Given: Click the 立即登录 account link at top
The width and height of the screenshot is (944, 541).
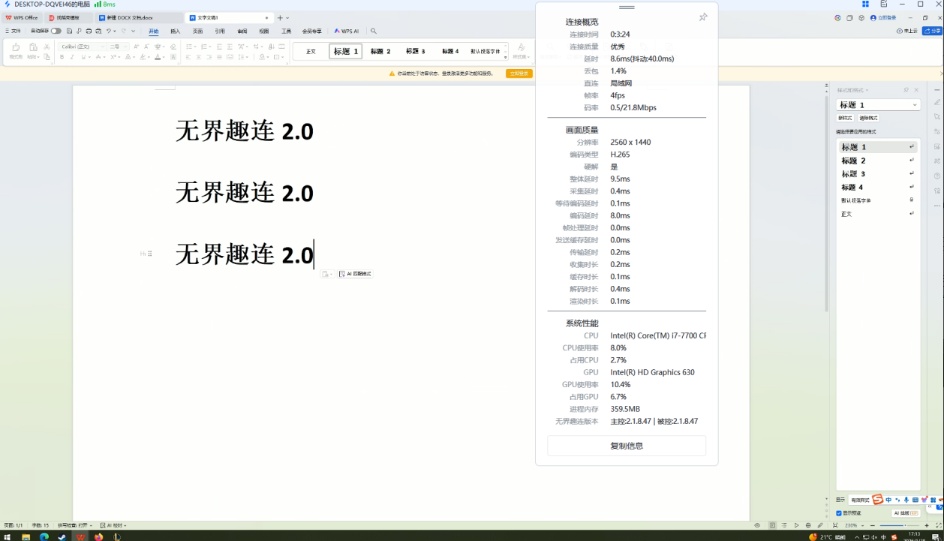Looking at the screenshot, I should 883,17.
